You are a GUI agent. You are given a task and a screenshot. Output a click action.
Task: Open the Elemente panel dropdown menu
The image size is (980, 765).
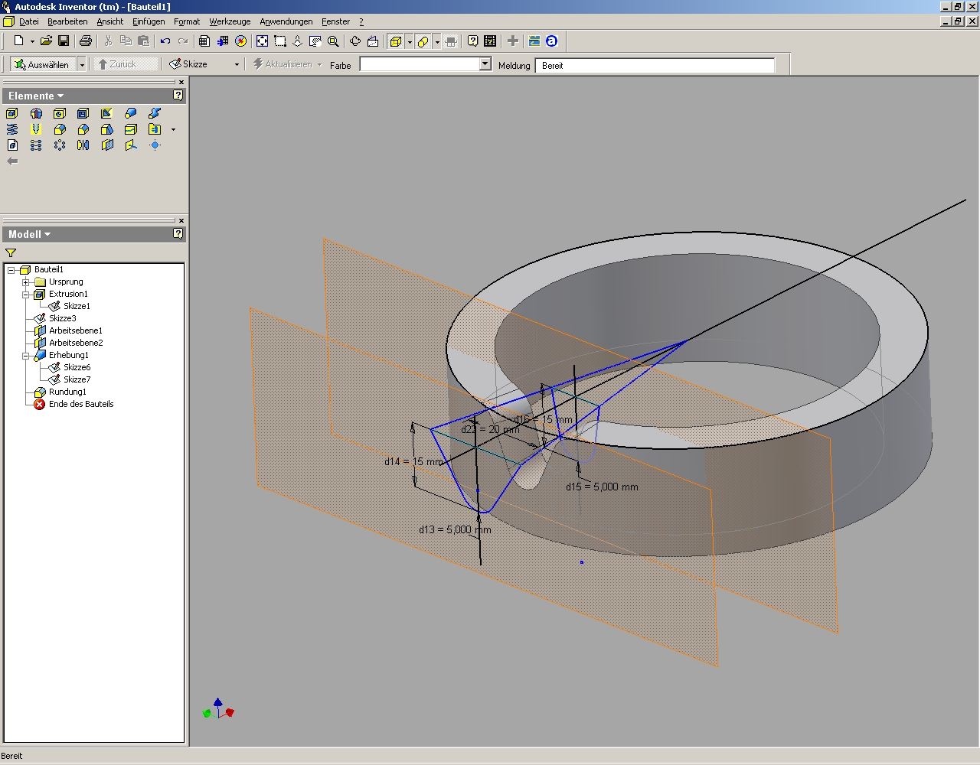(x=36, y=96)
